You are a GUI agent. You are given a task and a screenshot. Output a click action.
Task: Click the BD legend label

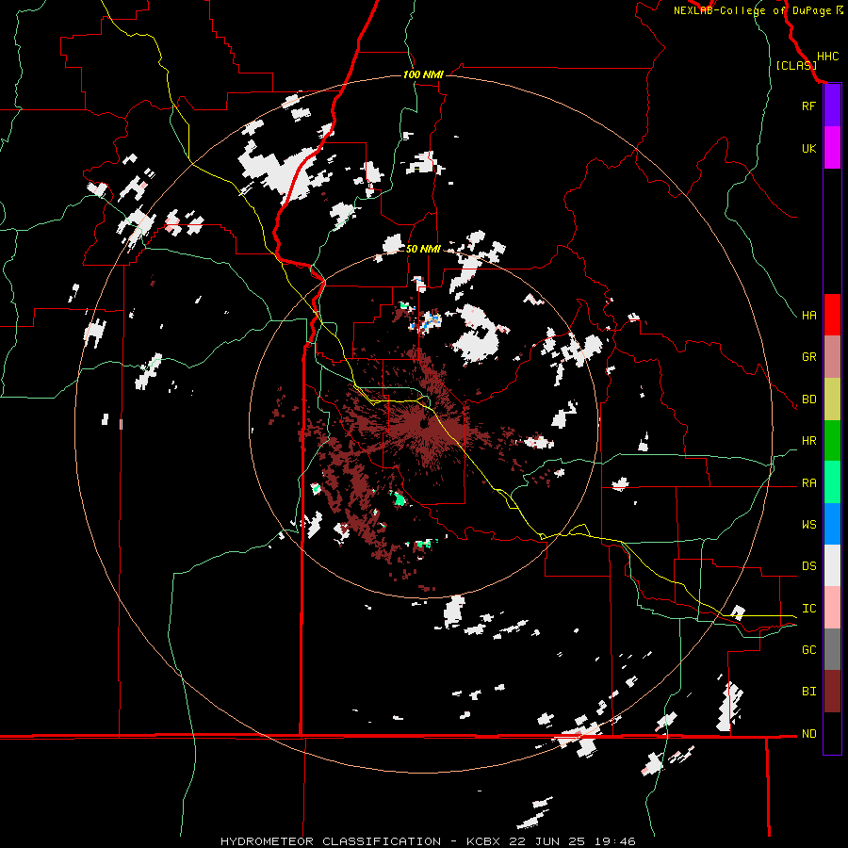[808, 400]
